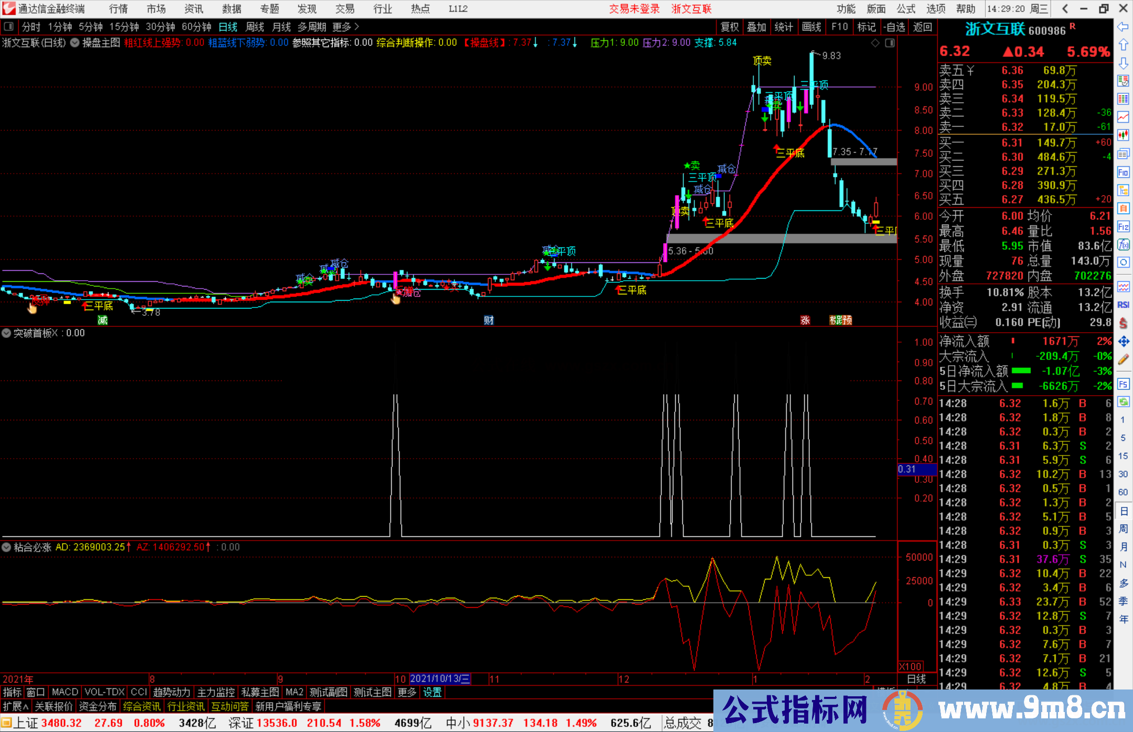Image resolution: width=1133 pixels, height=732 pixels.
Task: Toggle the 粘合必涨 indicator circle button
Action: click(6, 547)
